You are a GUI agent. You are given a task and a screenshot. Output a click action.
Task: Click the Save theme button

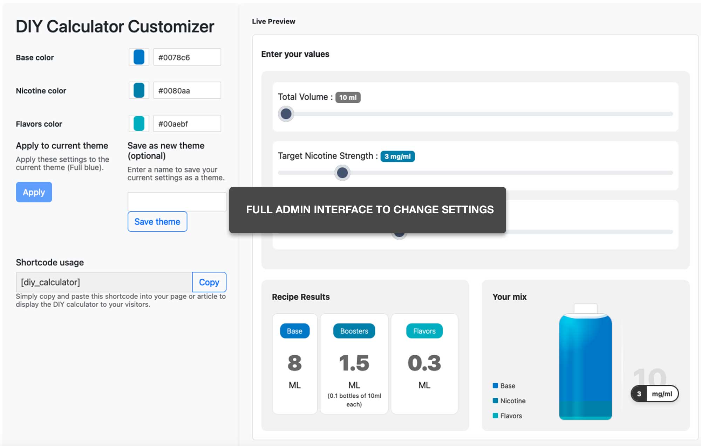[x=157, y=222]
